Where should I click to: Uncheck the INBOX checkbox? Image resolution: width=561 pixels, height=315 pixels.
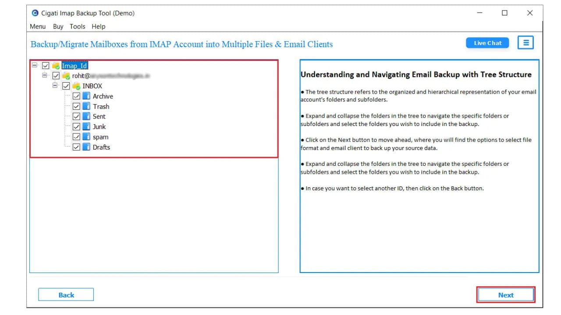click(x=66, y=86)
